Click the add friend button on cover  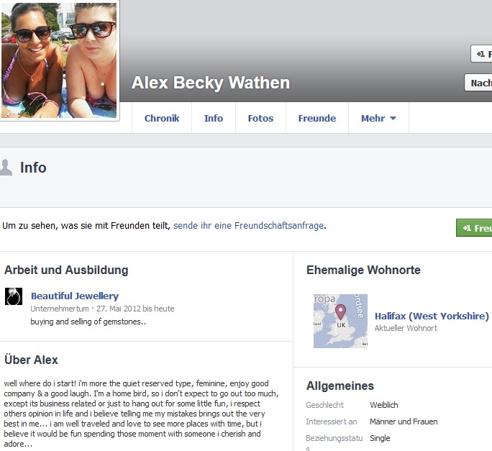point(481,54)
